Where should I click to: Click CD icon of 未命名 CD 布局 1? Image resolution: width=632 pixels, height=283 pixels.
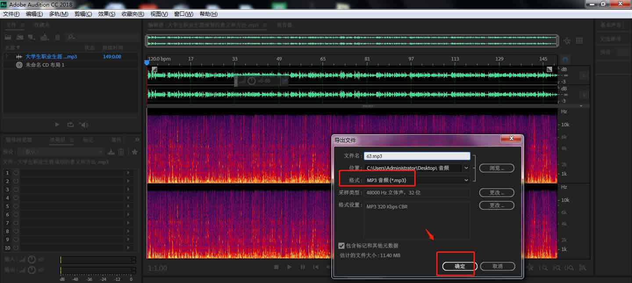pyautogui.click(x=19, y=65)
